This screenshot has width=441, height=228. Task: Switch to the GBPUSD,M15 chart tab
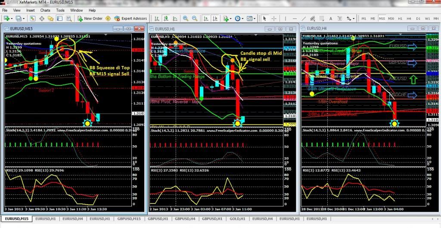point(129,219)
